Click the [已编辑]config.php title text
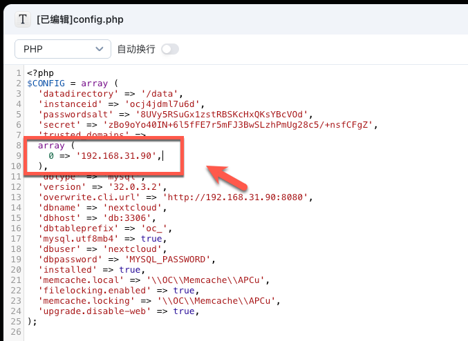Image resolution: width=468 pixels, height=341 pixels. coord(79,19)
